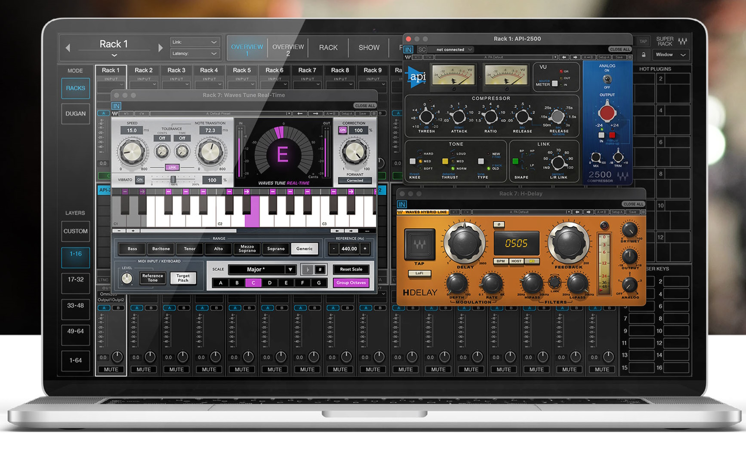Go to the previous rack with left arrow
Image resolution: width=746 pixels, height=452 pixels.
pos(68,48)
